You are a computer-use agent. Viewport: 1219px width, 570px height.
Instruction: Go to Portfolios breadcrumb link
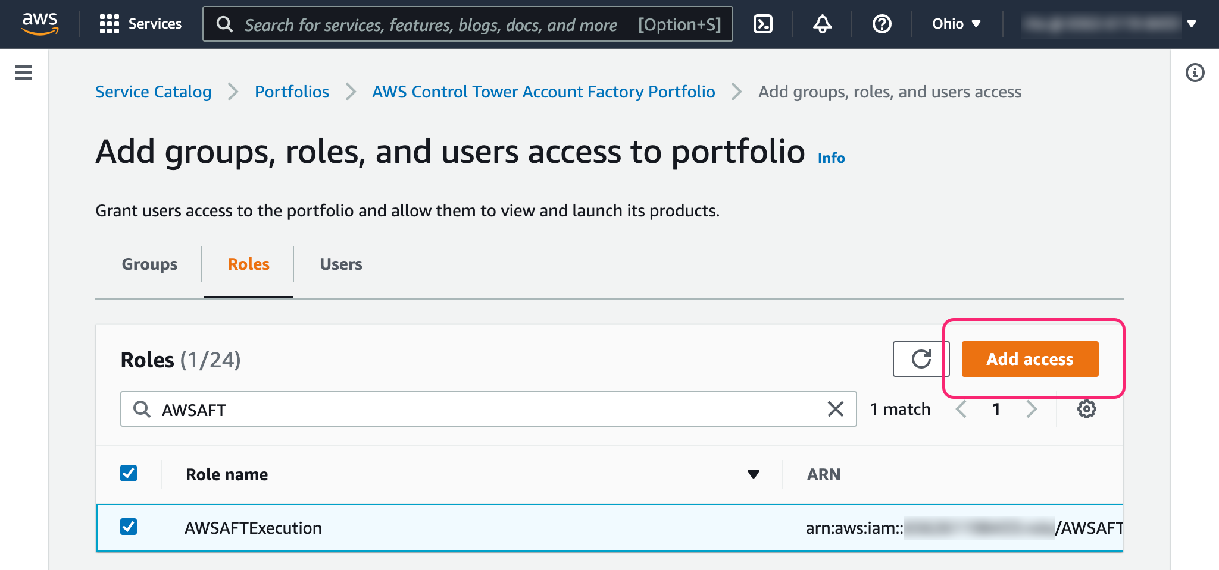[x=292, y=92]
